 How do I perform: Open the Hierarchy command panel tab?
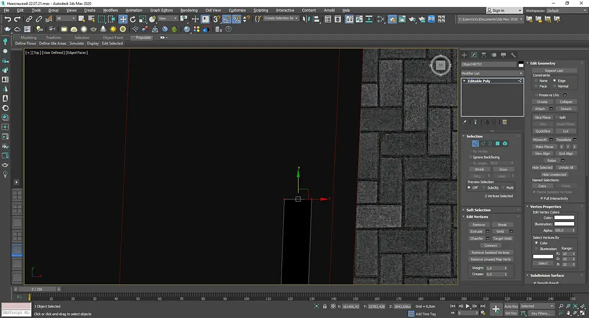pyautogui.click(x=484, y=55)
